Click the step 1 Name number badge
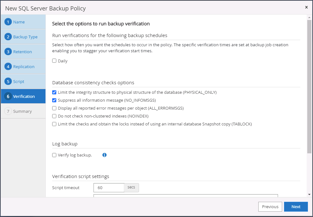Viewport: 313px width, 217px height. click(8, 22)
